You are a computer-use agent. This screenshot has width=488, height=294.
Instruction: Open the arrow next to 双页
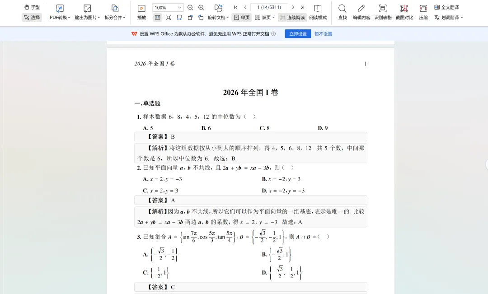[273, 18]
